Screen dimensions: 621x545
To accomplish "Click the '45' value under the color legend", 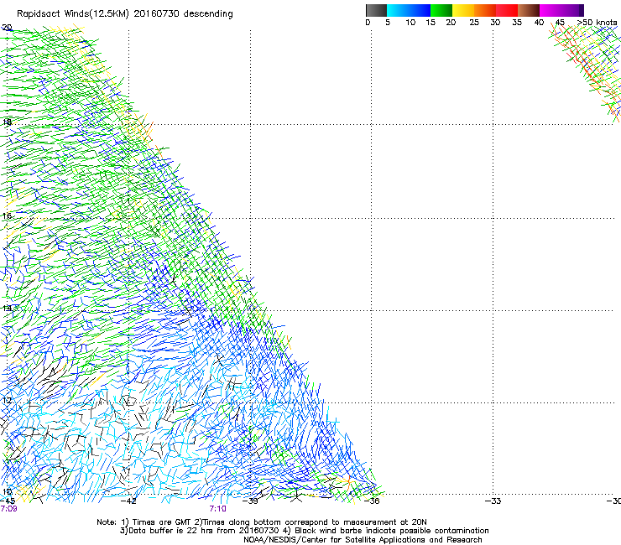I will (560, 23).
